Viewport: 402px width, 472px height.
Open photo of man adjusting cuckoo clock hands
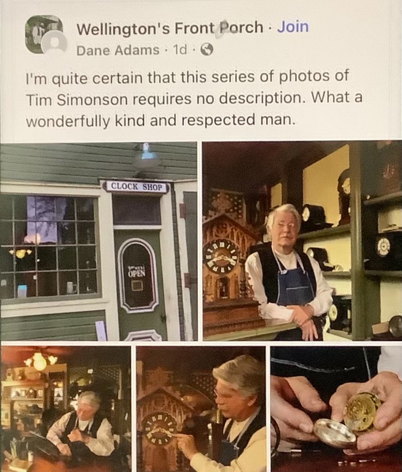[x=201, y=409]
